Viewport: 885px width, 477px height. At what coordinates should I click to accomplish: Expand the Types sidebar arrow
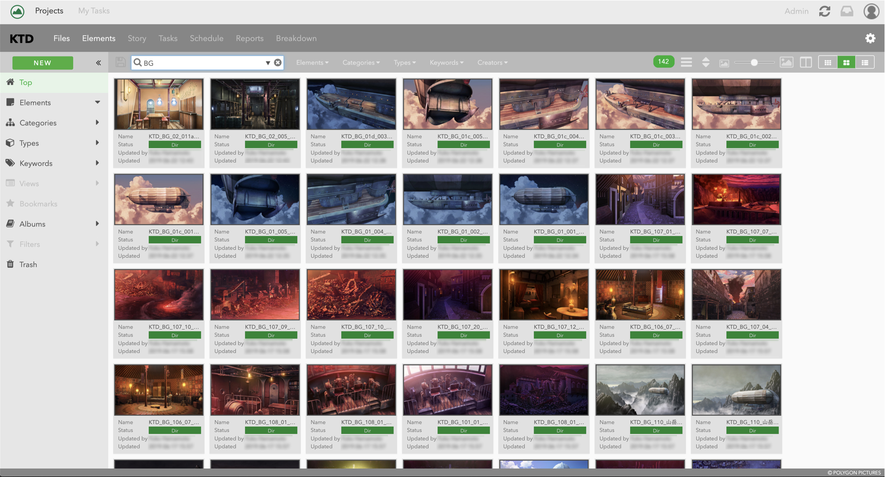(x=97, y=142)
